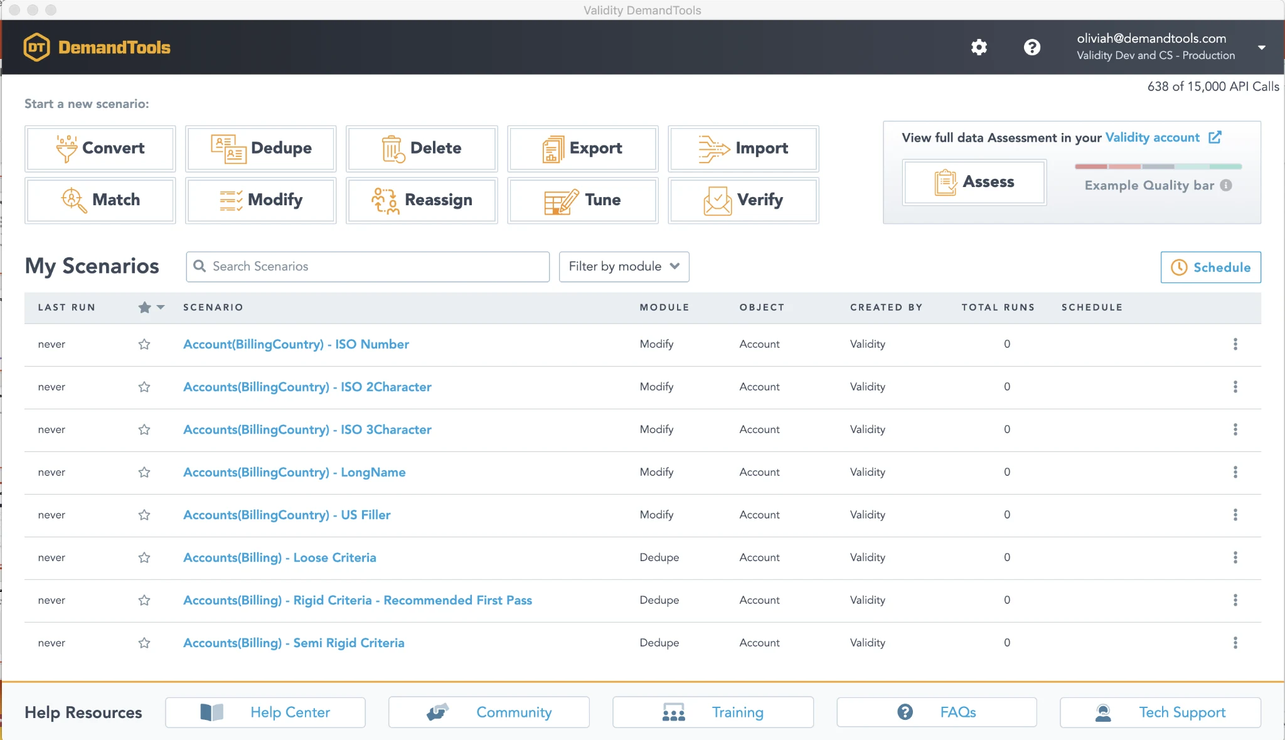Sort by the Schedule column header
This screenshot has width=1285, height=740.
(x=1092, y=308)
